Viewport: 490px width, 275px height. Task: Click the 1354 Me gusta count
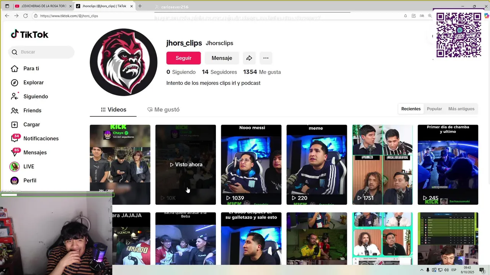(262, 72)
